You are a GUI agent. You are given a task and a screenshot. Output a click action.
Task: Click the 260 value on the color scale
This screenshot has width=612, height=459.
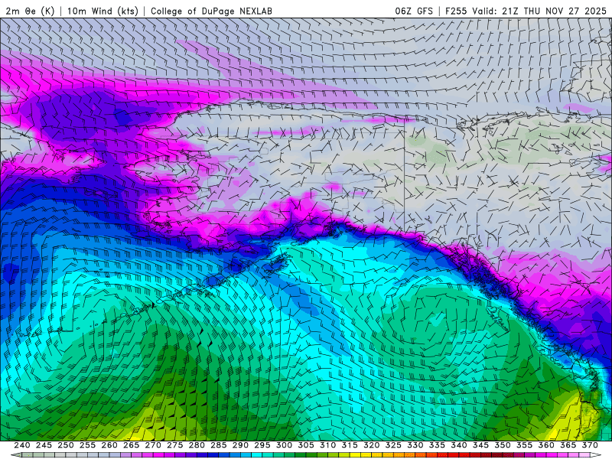[x=109, y=445]
